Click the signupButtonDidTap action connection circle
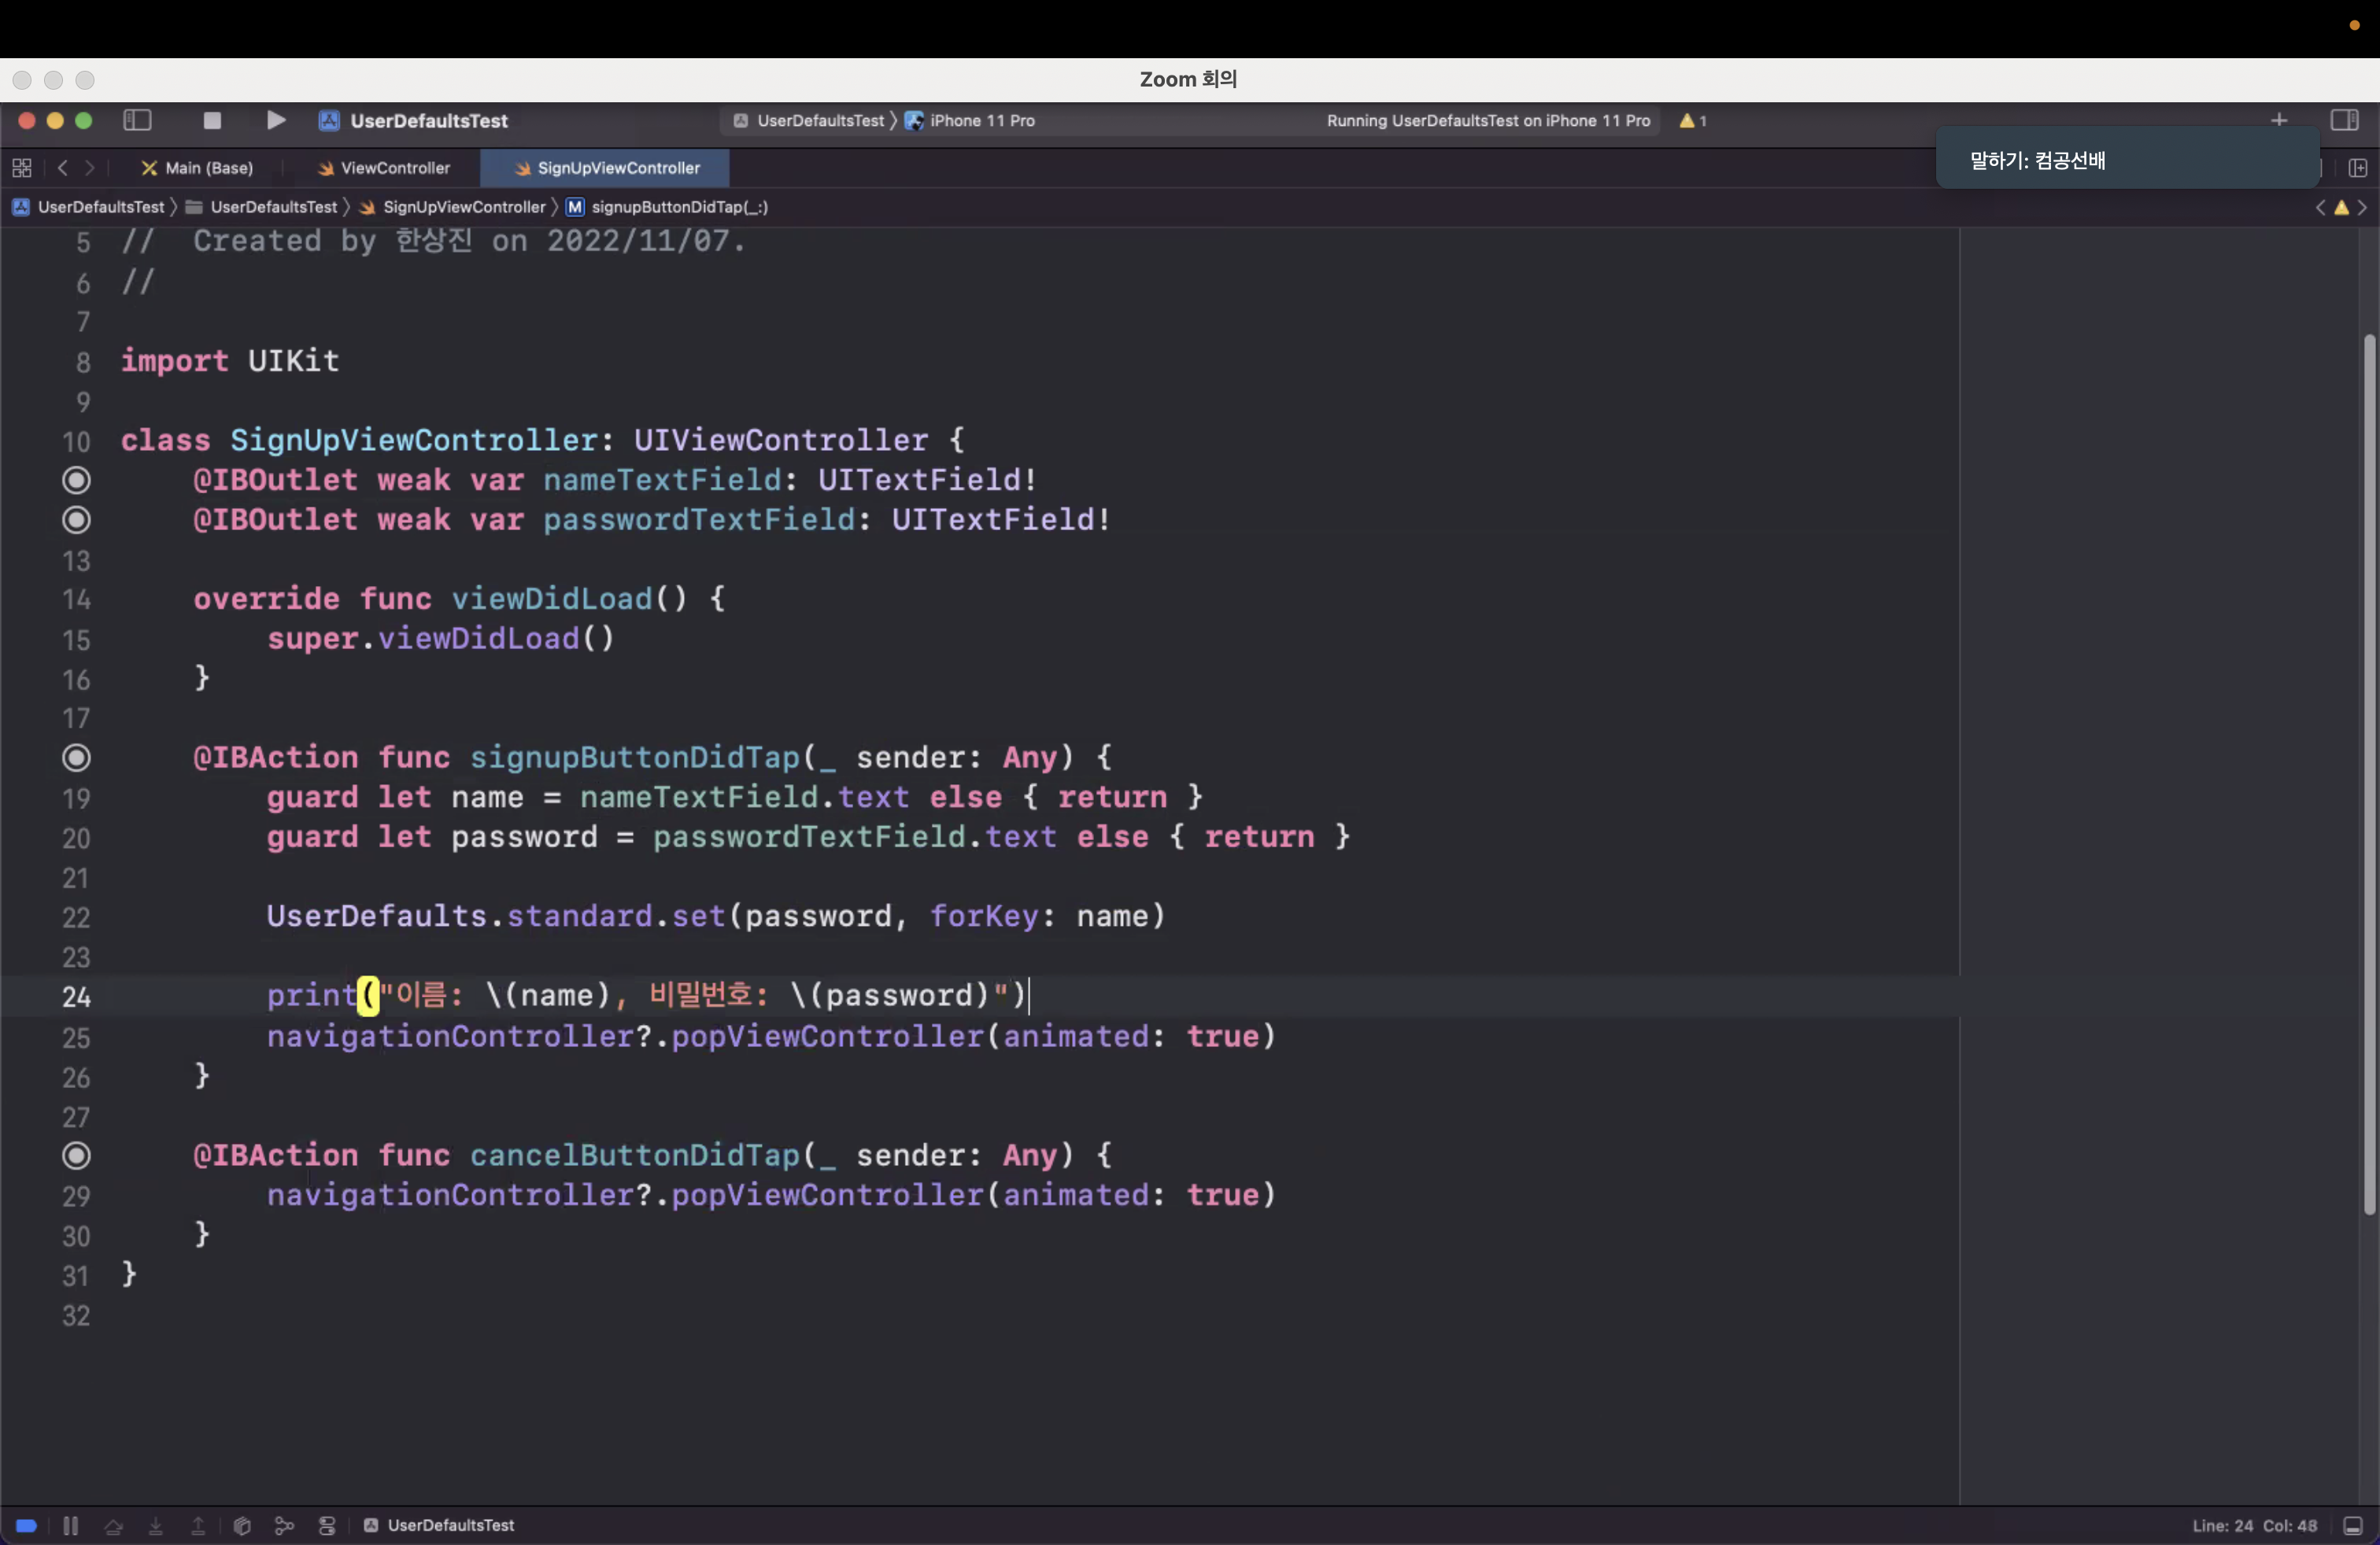This screenshot has width=2380, height=1545. tap(76, 758)
